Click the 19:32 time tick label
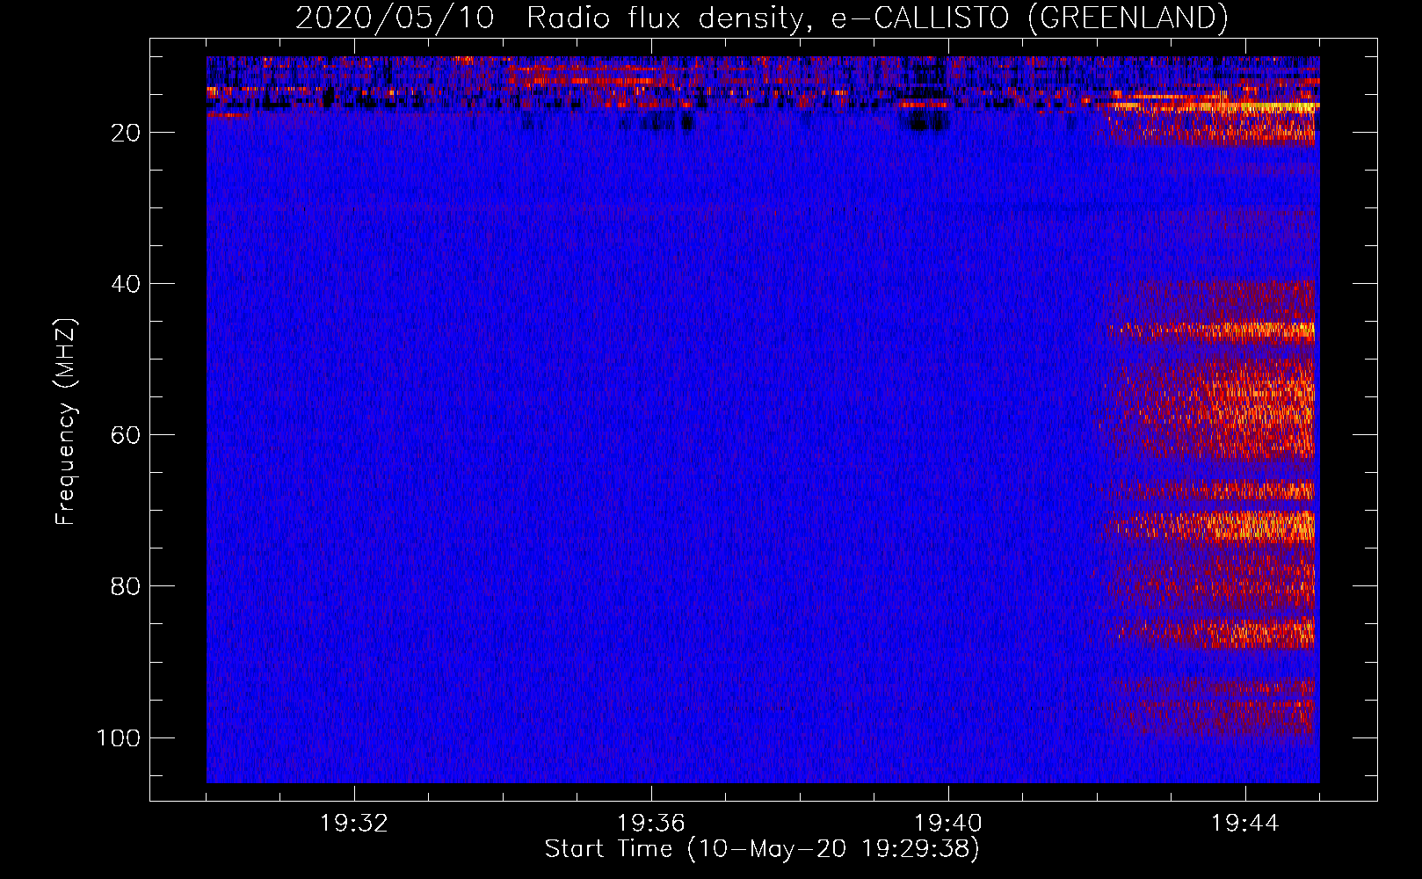This screenshot has width=1422, height=879. pyautogui.click(x=354, y=824)
